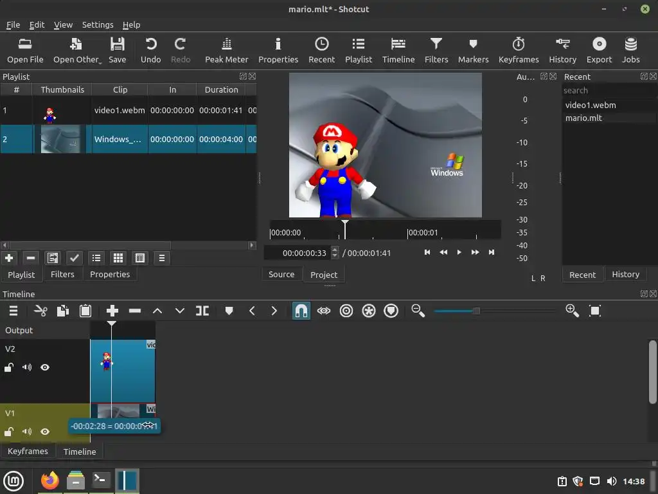Switch playlist to tiles view
Screen dimensions: 658x494
pyautogui.click(x=140, y=258)
